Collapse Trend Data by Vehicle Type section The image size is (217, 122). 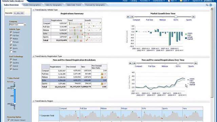click(x=34, y=10)
